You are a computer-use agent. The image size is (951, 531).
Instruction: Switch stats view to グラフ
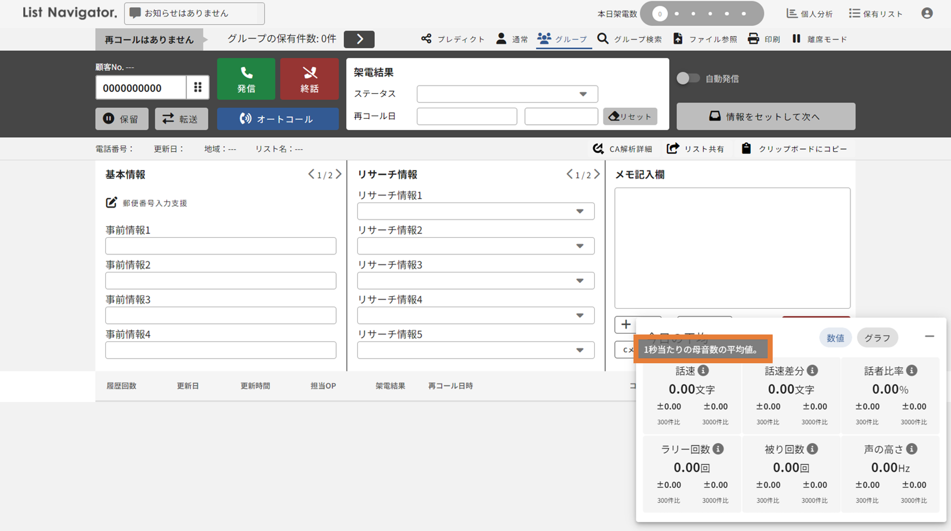(877, 338)
